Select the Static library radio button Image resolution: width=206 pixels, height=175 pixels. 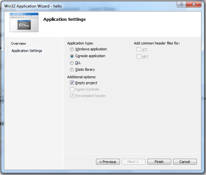pyautogui.click(x=72, y=70)
